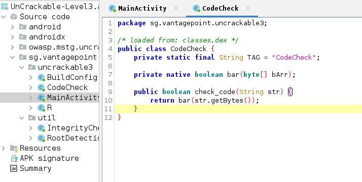This screenshot has height=182, width=362.
Task: Select the BuildConfig class icon
Action: [41, 77]
